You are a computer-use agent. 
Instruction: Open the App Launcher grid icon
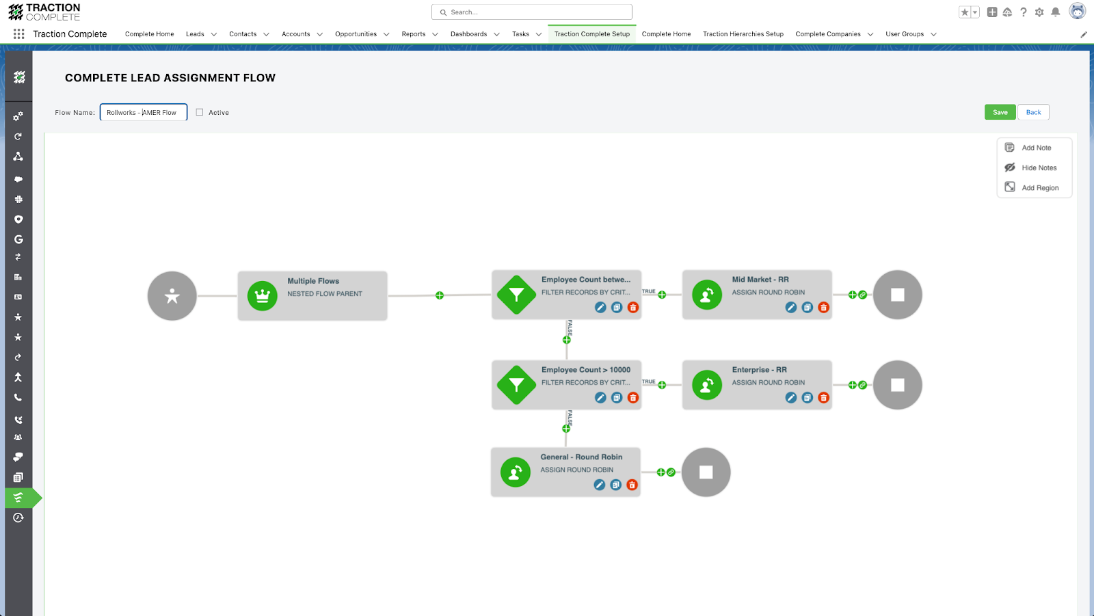click(x=18, y=34)
